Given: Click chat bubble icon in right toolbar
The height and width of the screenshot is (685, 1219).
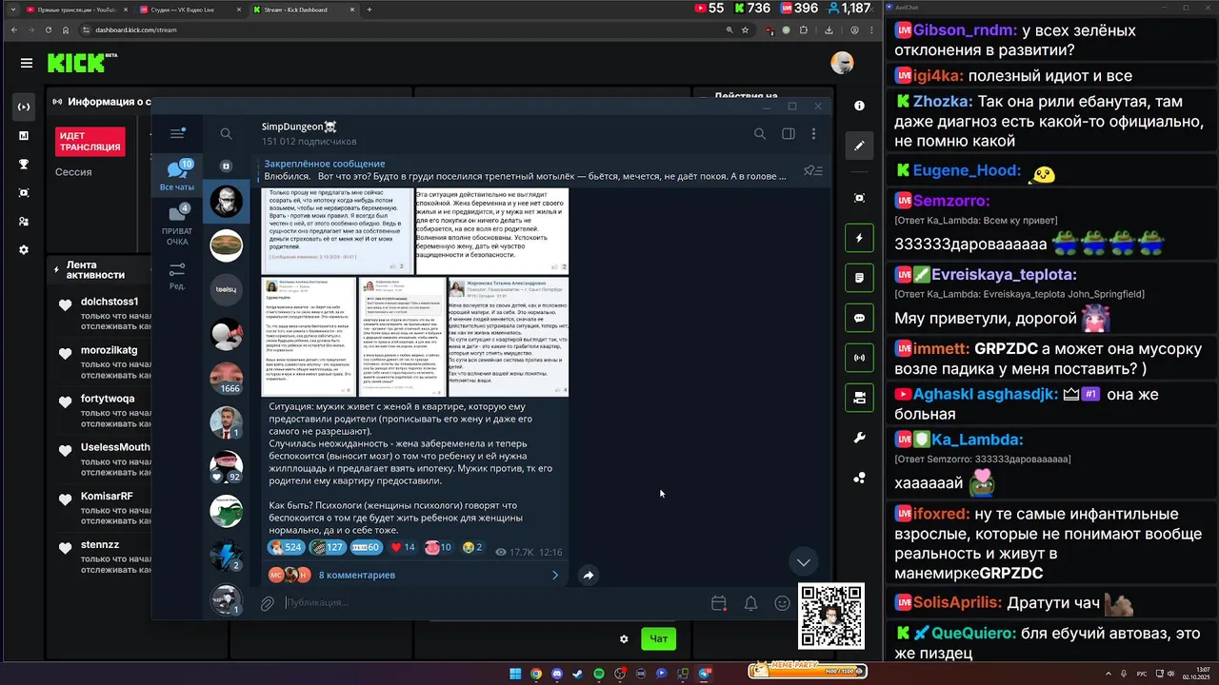Looking at the screenshot, I should tap(859, 318).
